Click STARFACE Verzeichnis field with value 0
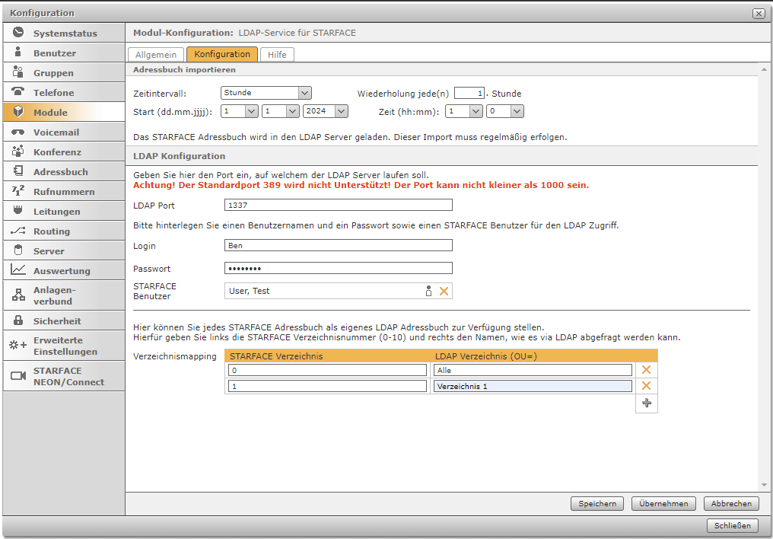 pos(327,370)
